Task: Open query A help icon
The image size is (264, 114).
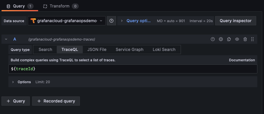Action: coord(213,39)
